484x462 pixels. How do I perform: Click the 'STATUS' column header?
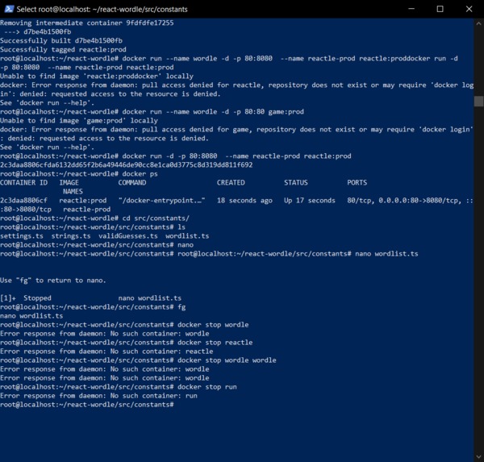(x=296, y=183)
